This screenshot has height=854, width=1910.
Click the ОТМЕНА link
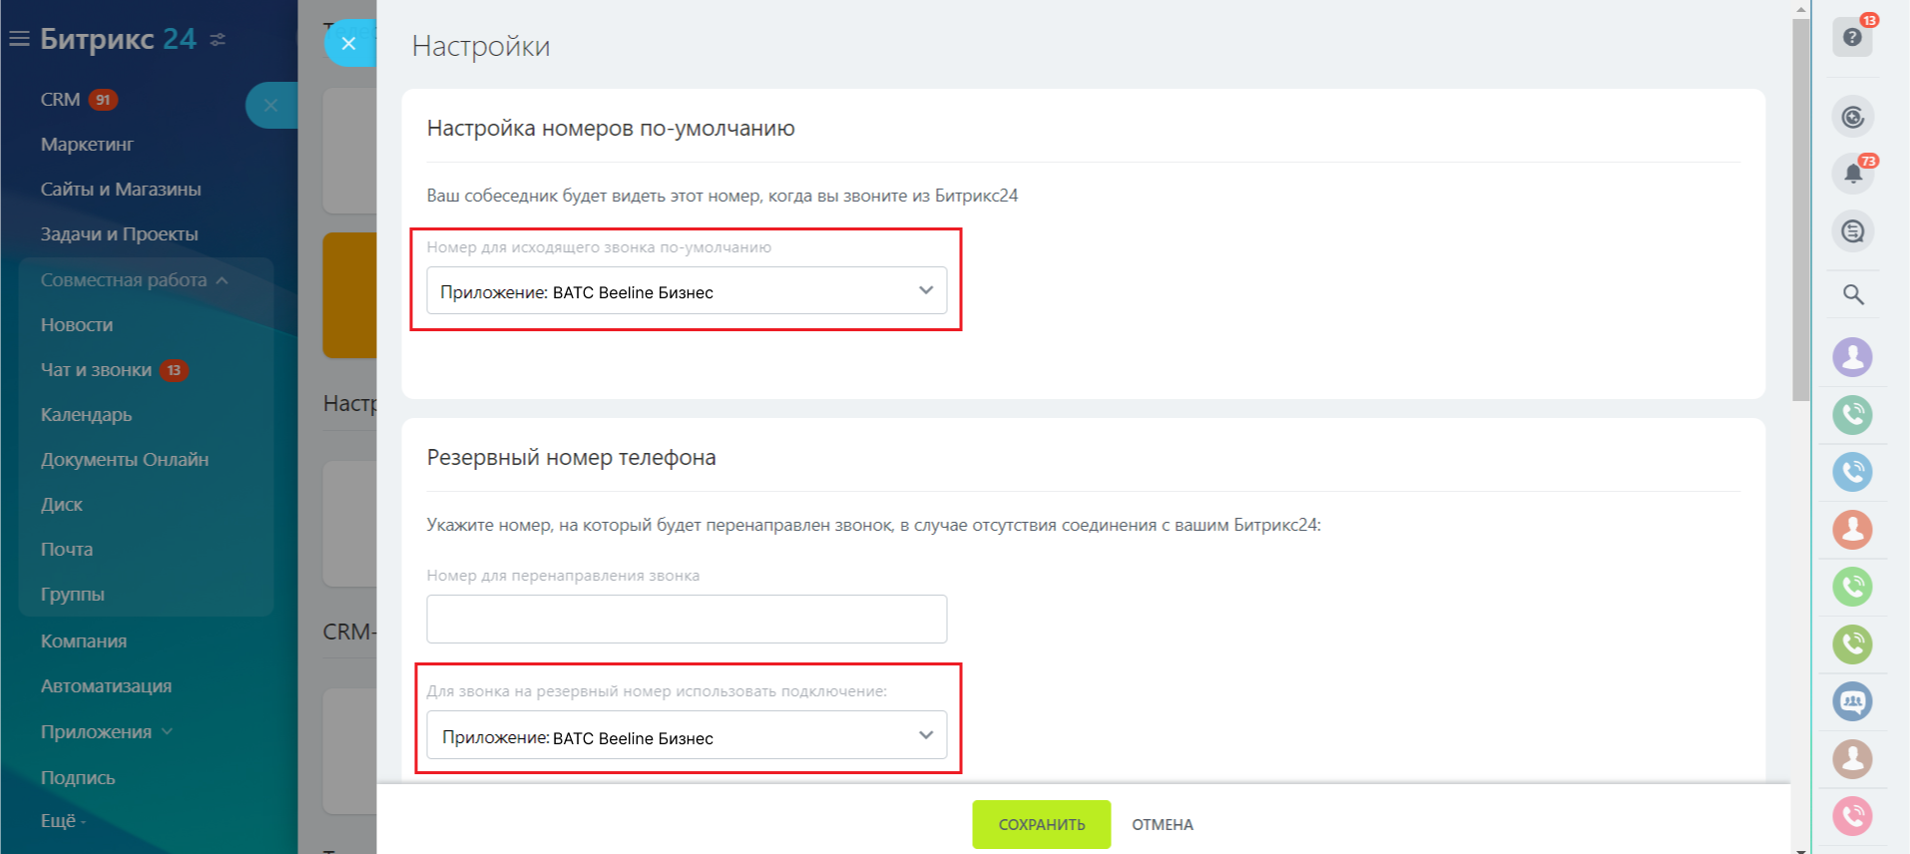(x=1162, y=825)
